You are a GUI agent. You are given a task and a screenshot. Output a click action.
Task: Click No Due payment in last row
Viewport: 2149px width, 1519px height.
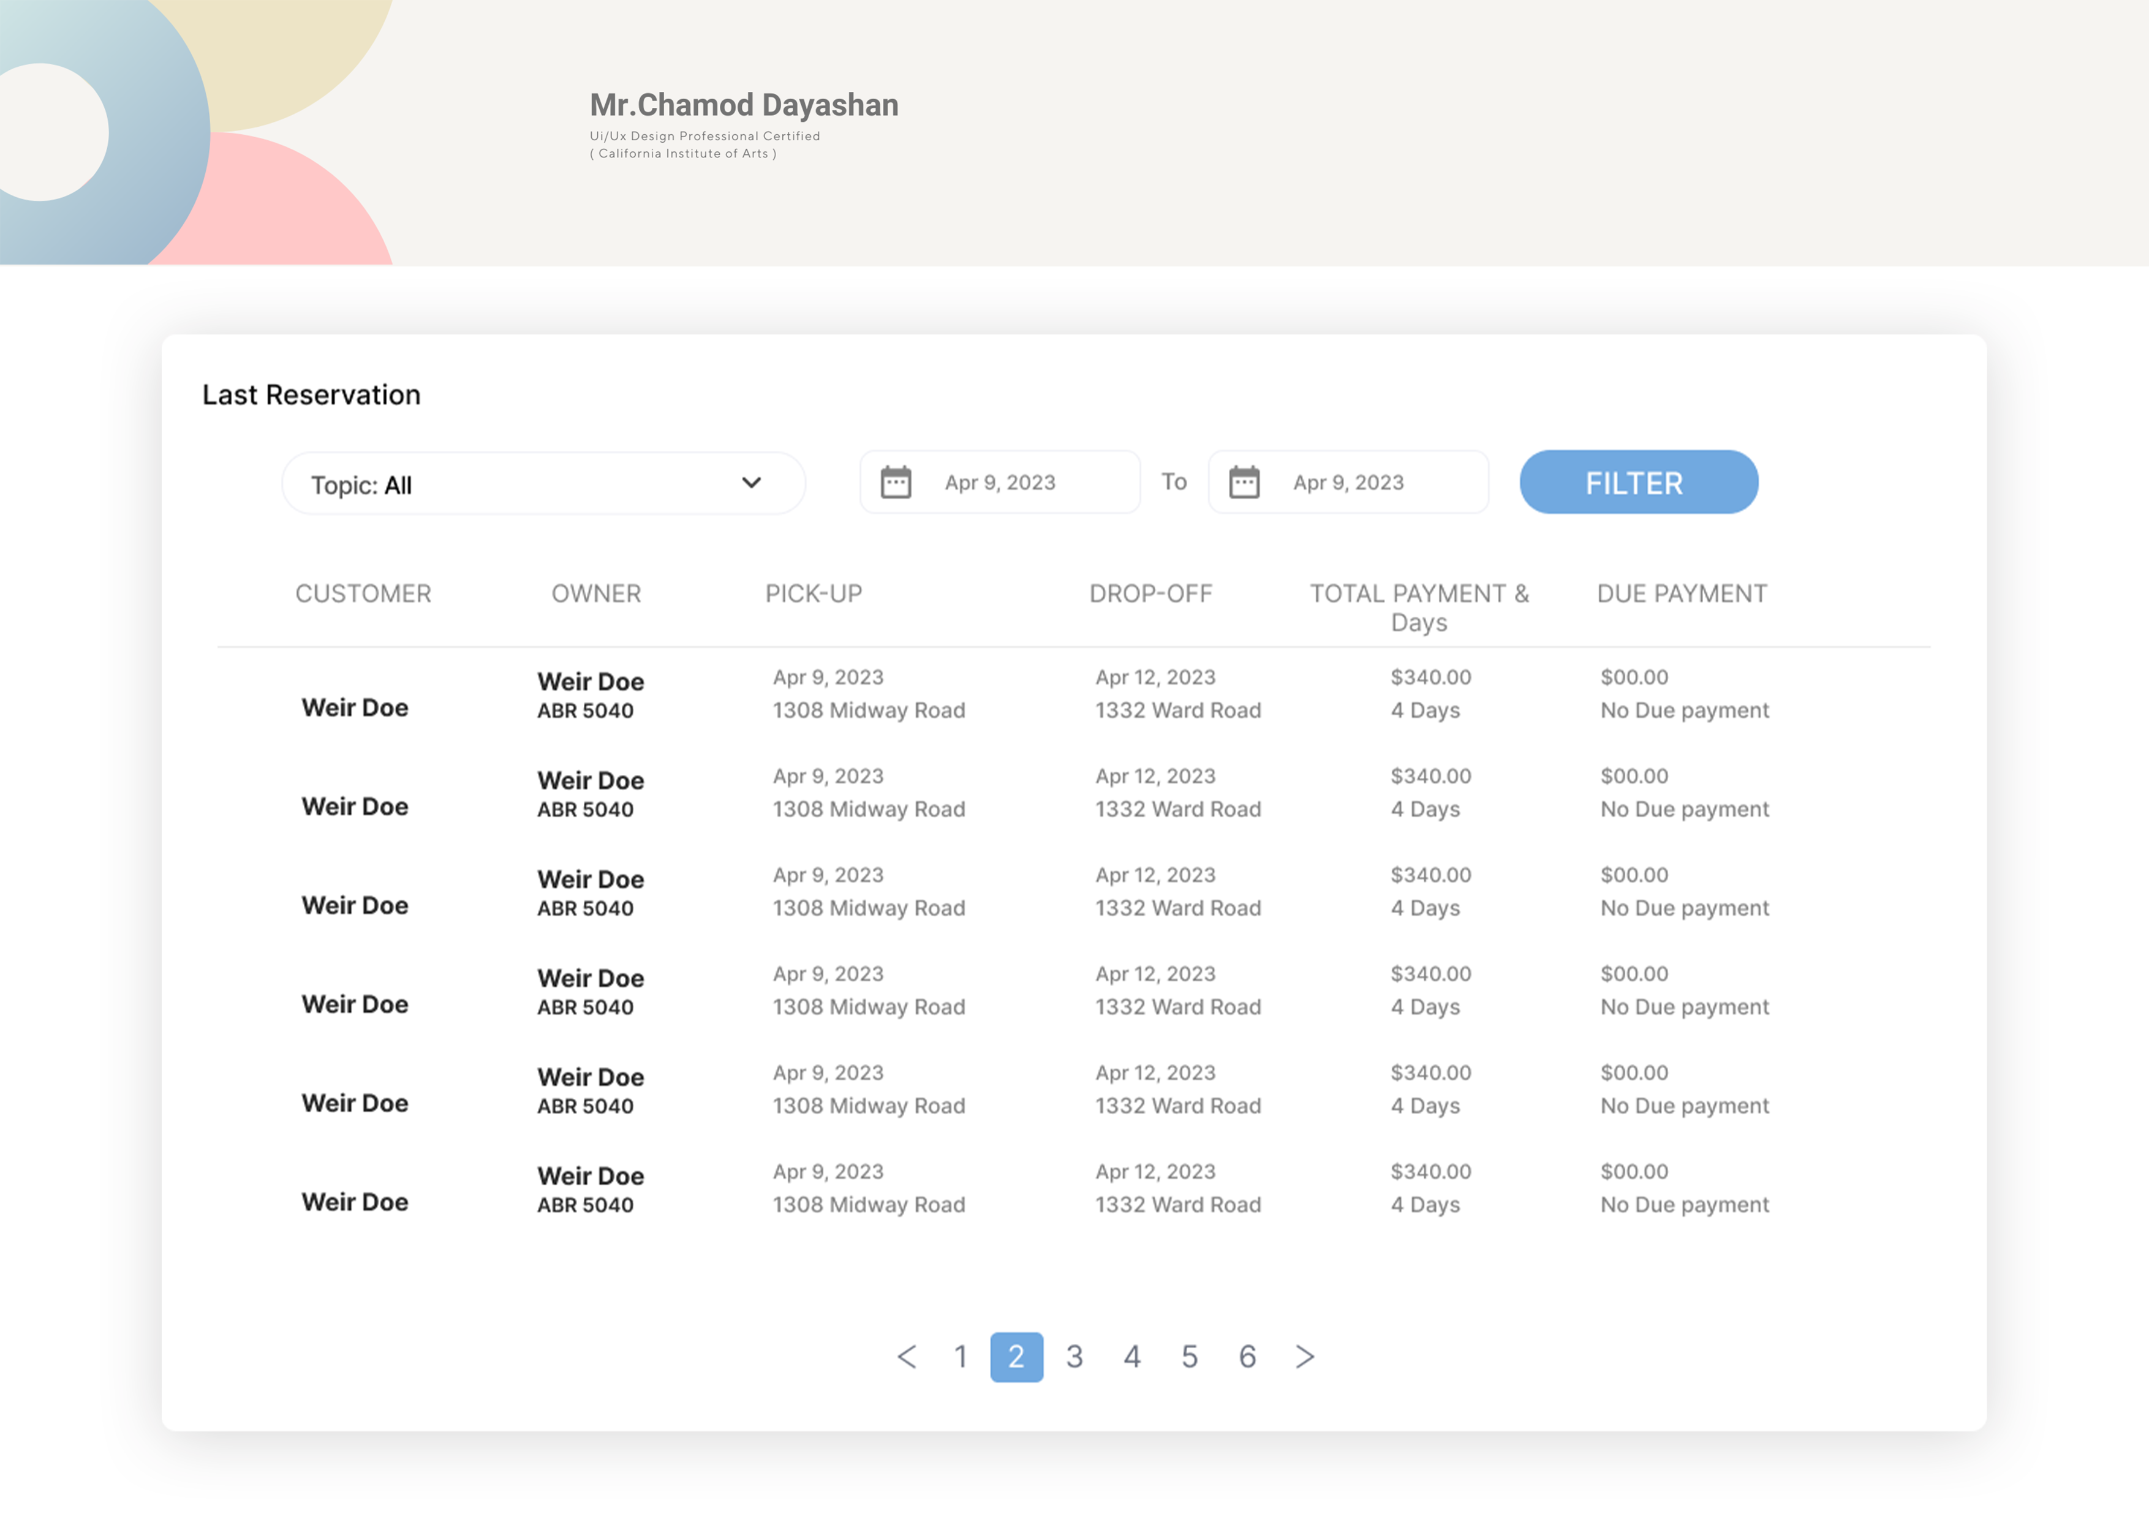coord(1685,1205)
